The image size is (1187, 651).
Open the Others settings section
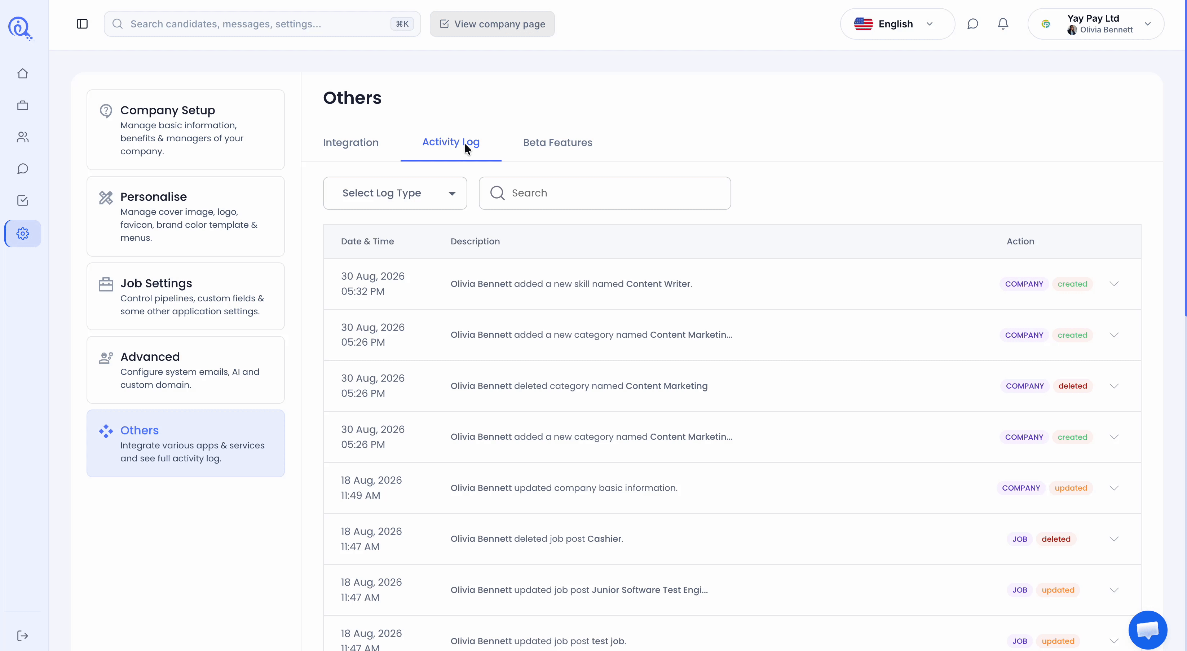pos(186,444)
